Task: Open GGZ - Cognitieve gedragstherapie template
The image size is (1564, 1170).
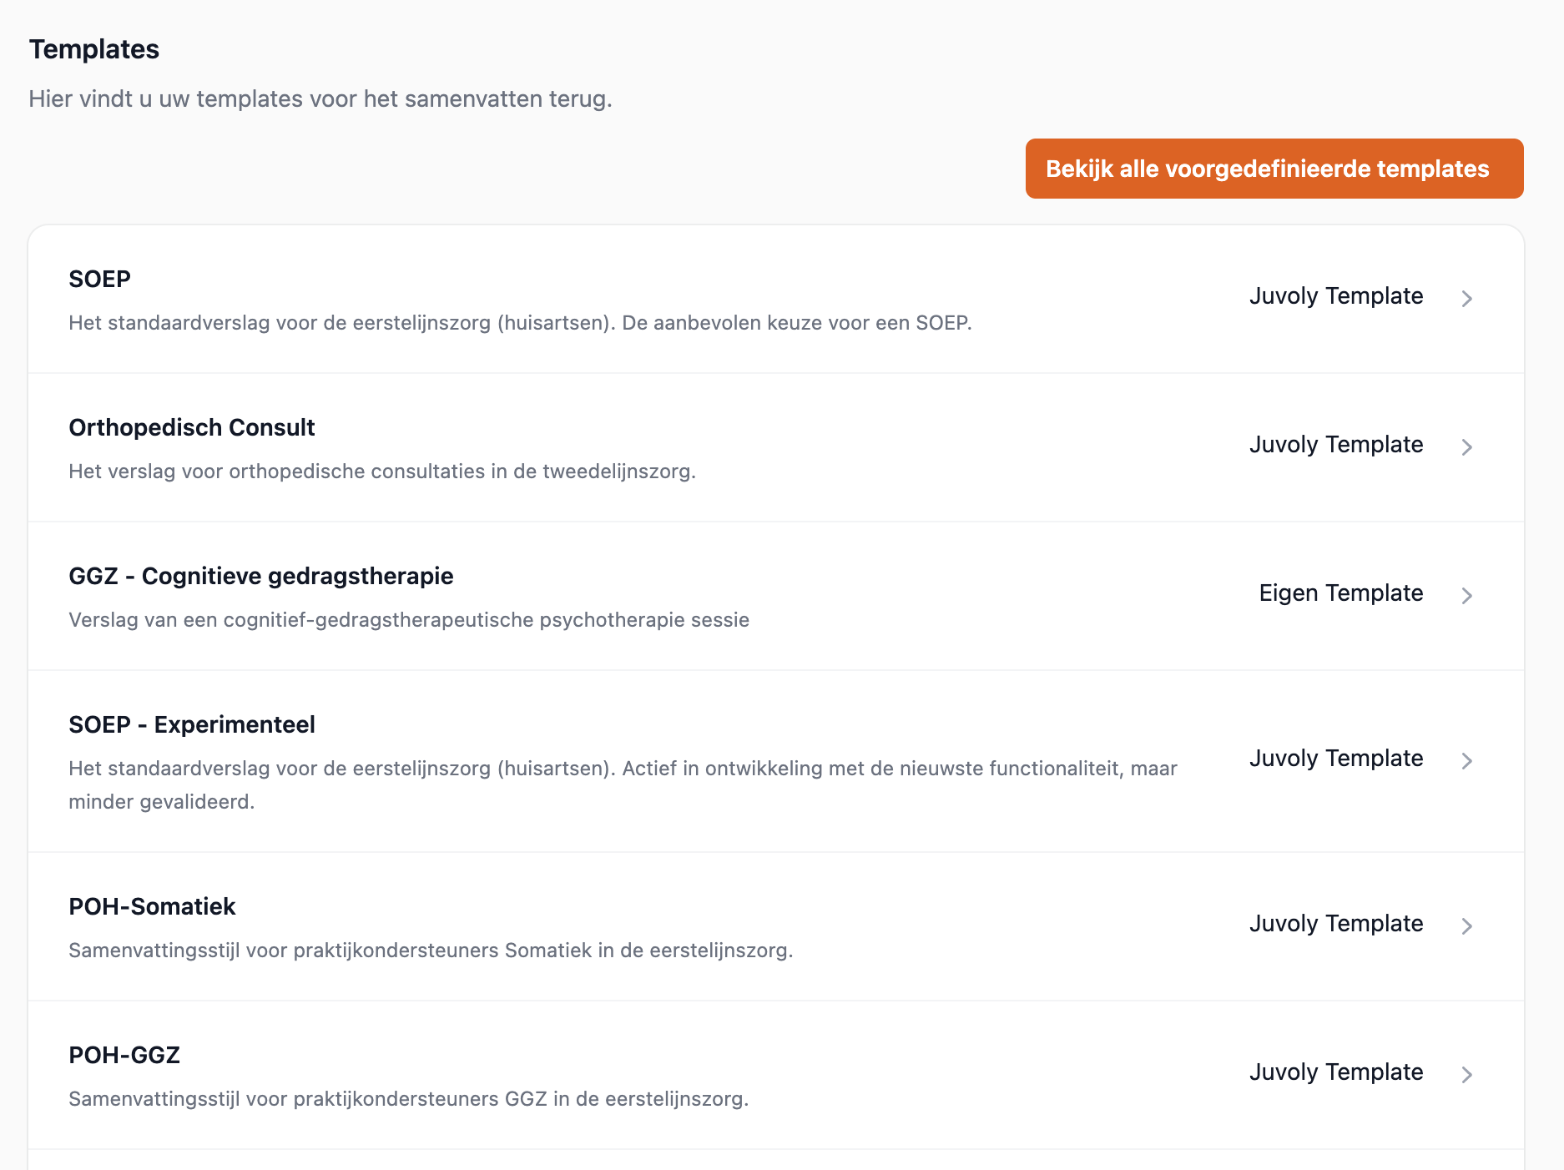Action: coord(260,576)
